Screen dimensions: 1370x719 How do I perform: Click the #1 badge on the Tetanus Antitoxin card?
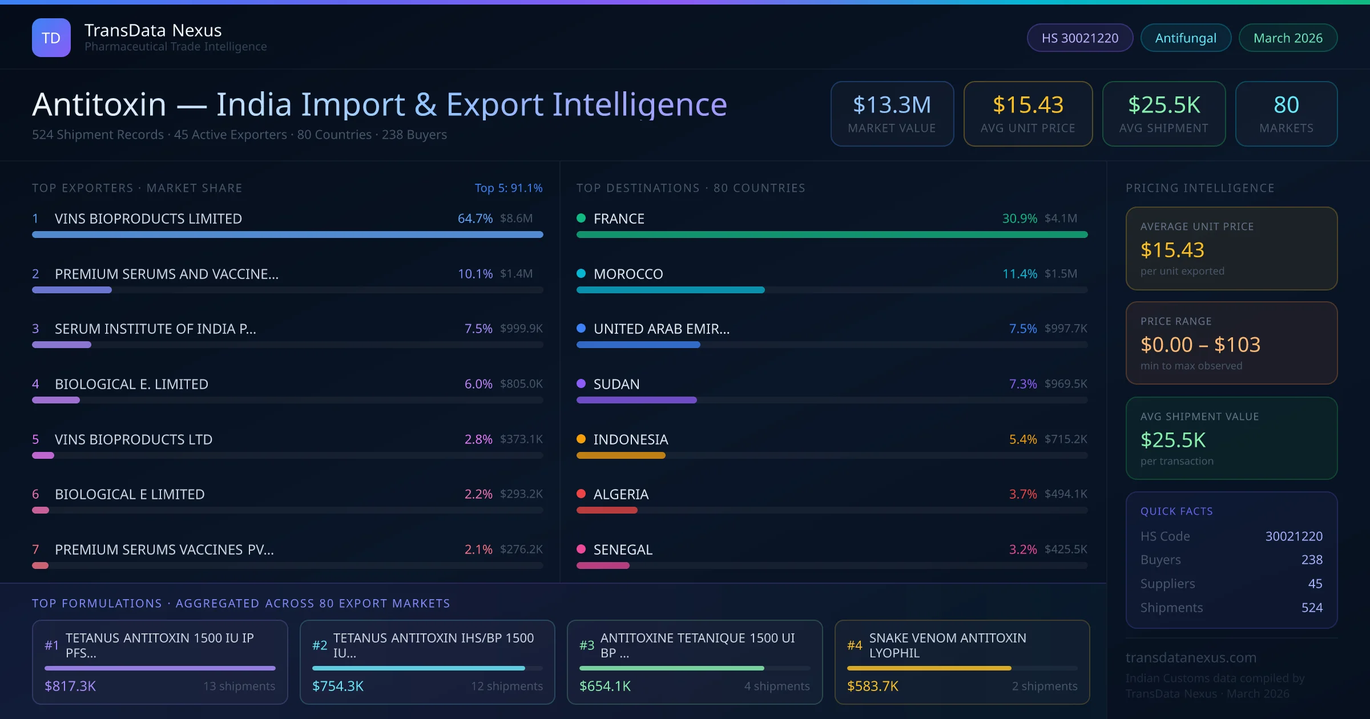(52, 645)
